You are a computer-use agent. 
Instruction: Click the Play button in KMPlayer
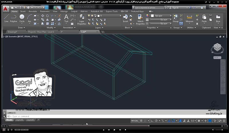[x=114, y=130]
